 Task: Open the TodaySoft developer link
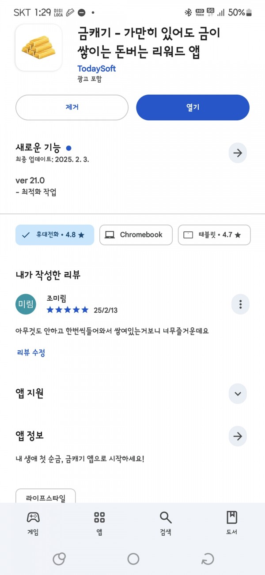(96, 69)
